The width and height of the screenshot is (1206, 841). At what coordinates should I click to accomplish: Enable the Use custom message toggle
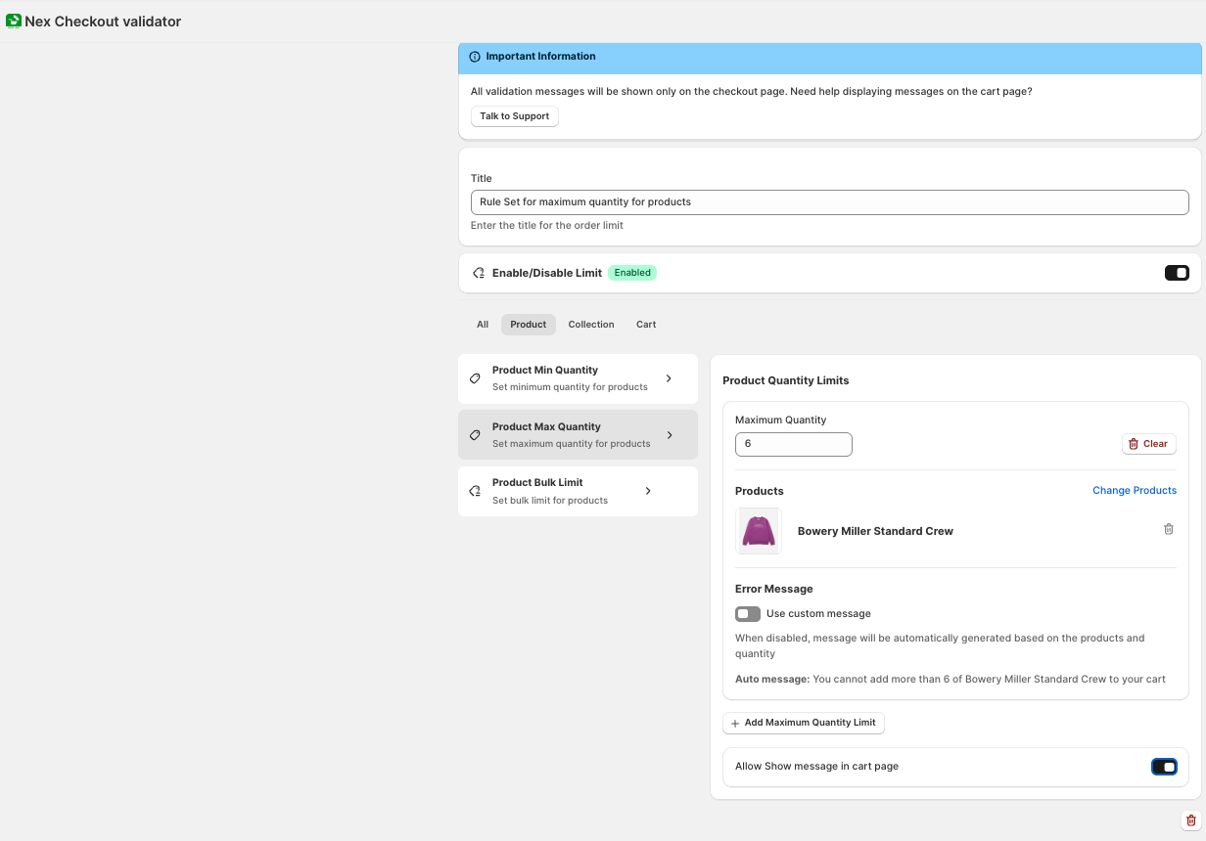(x=748, y=614)
